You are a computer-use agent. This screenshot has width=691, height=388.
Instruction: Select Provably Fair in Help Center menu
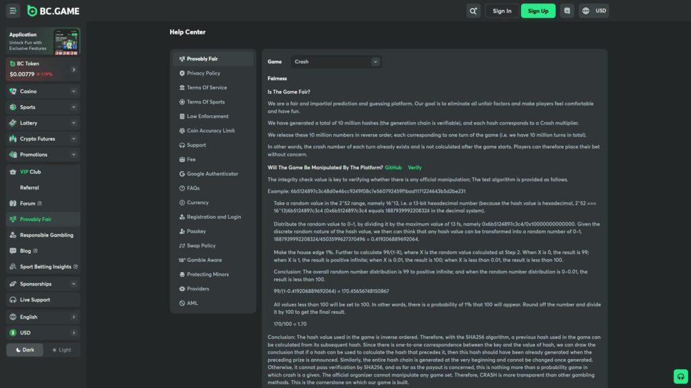pos(213,59)
